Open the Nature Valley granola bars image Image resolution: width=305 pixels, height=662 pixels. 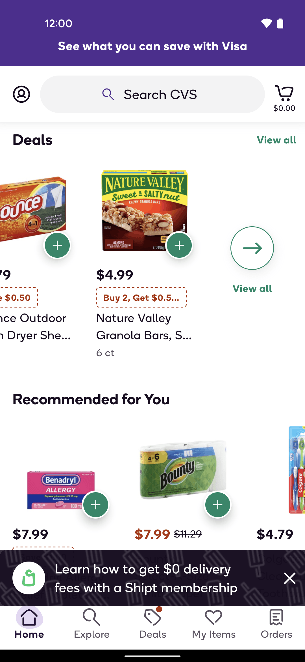(x=145, y=210)
